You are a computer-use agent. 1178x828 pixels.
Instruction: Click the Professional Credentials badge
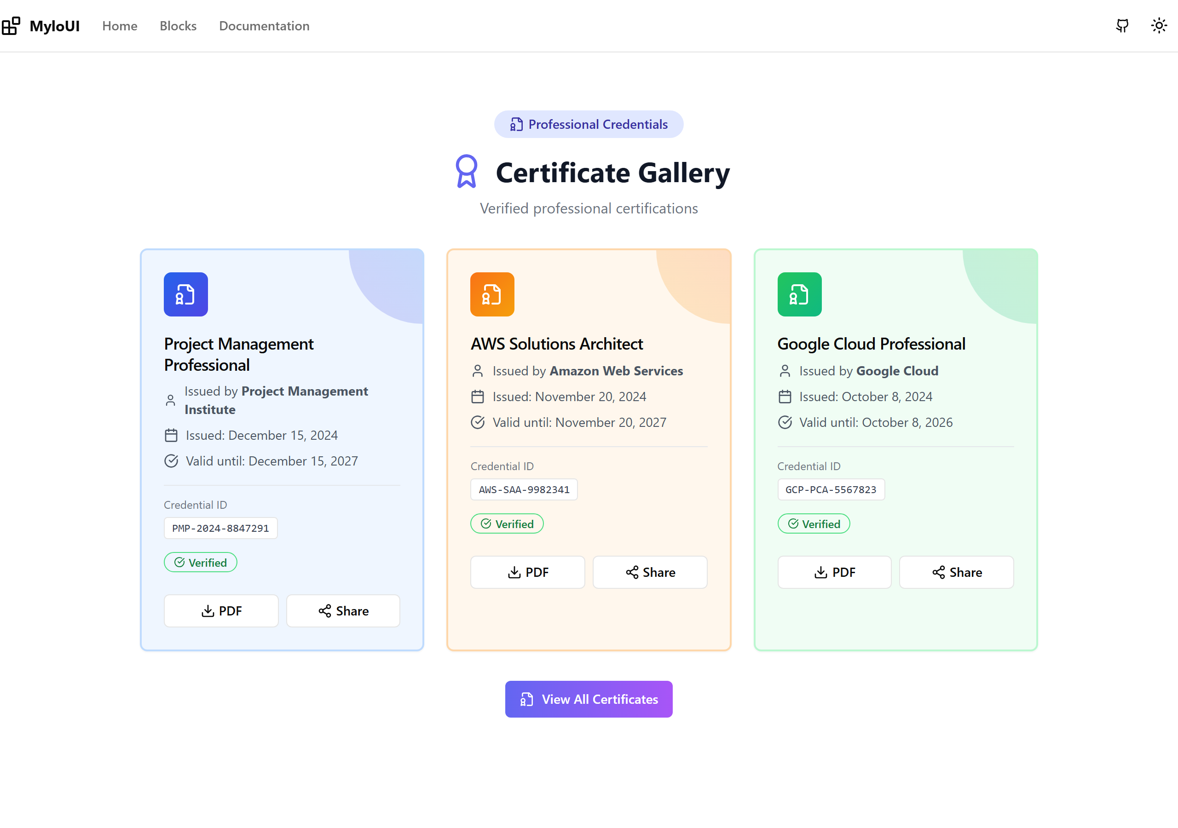(589, 124)
